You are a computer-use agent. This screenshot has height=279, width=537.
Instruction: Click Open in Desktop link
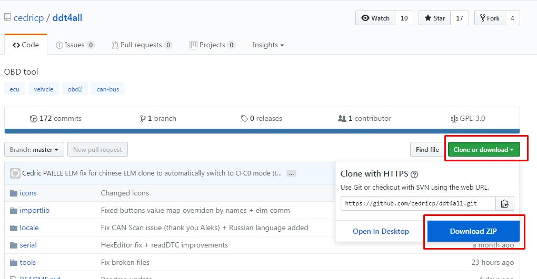pyautogui.click(x=381, y=231)
